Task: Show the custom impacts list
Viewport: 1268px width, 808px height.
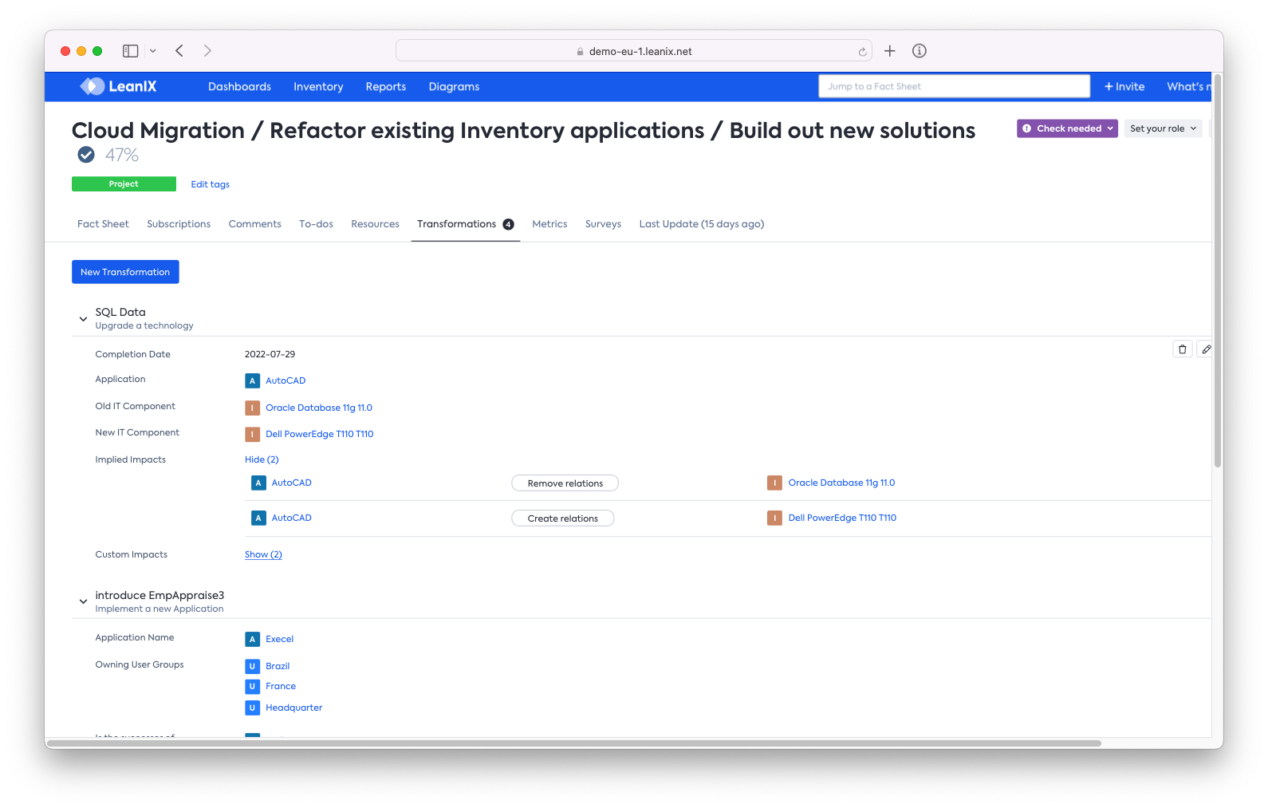Action: [x=263, y=555]
